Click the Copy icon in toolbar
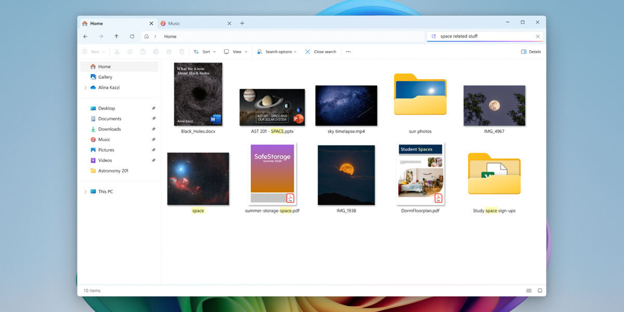The image size is (624, 312). tap(129, 51)
